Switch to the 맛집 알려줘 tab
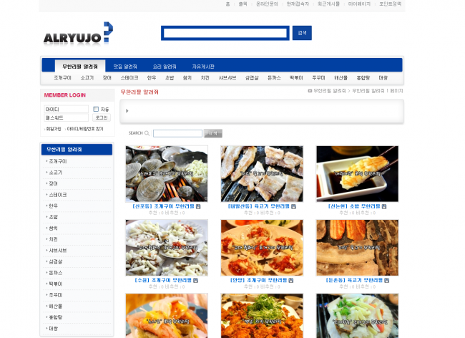The image size is (465, 338). [x=125, y=67]
